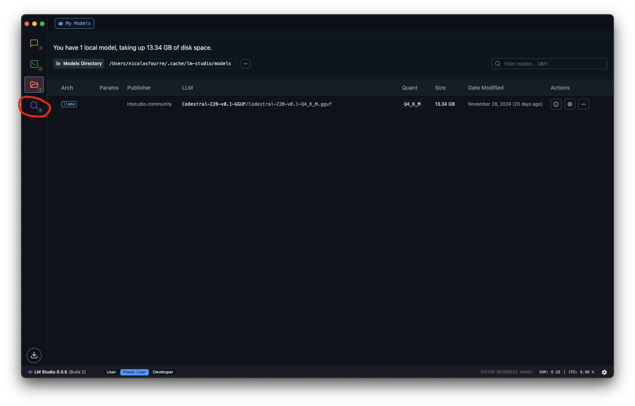Image resolution: width=635 pixels, height=406 pixels.
Task: Sort by Publisher column header
Action: click(139, 88)
